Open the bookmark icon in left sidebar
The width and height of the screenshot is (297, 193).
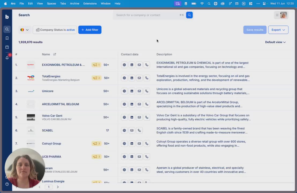(7, 38)
